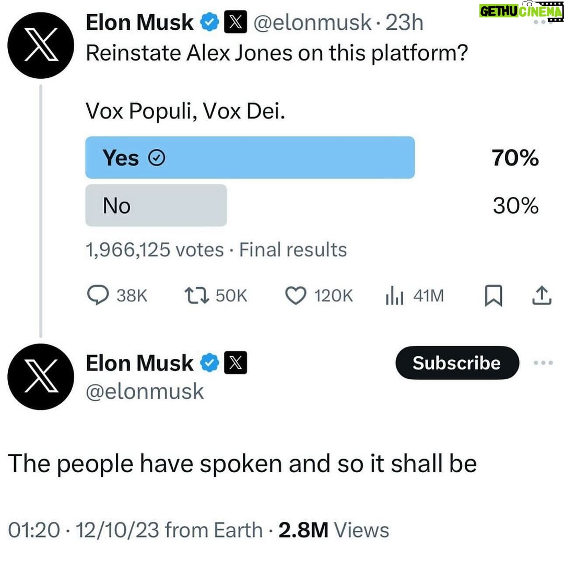
Task: Bookmark the Alex Jones poll tweet
Action: [494, 296]
